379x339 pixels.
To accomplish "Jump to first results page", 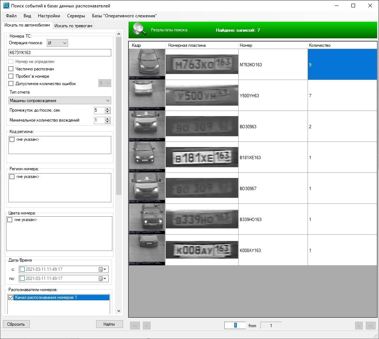I will (135, 326).
